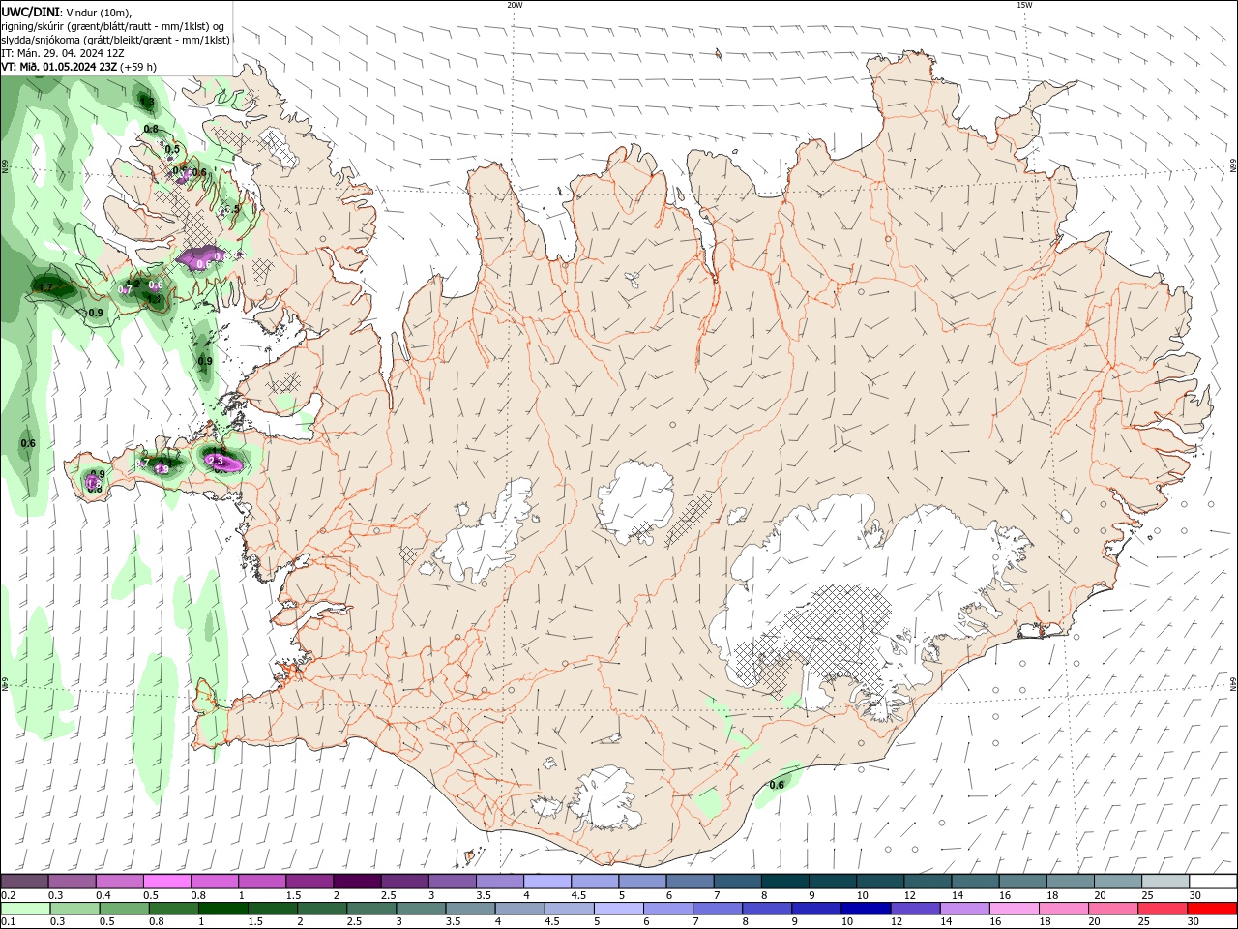Image resolution: width=1238 pixels, height=929 pixels.
Task: Click the 20W longitude label
Action: point(515,5)
